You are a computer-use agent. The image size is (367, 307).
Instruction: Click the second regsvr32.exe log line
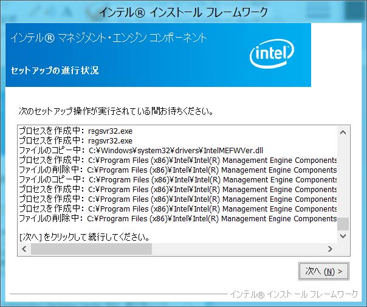pos(75,140)
